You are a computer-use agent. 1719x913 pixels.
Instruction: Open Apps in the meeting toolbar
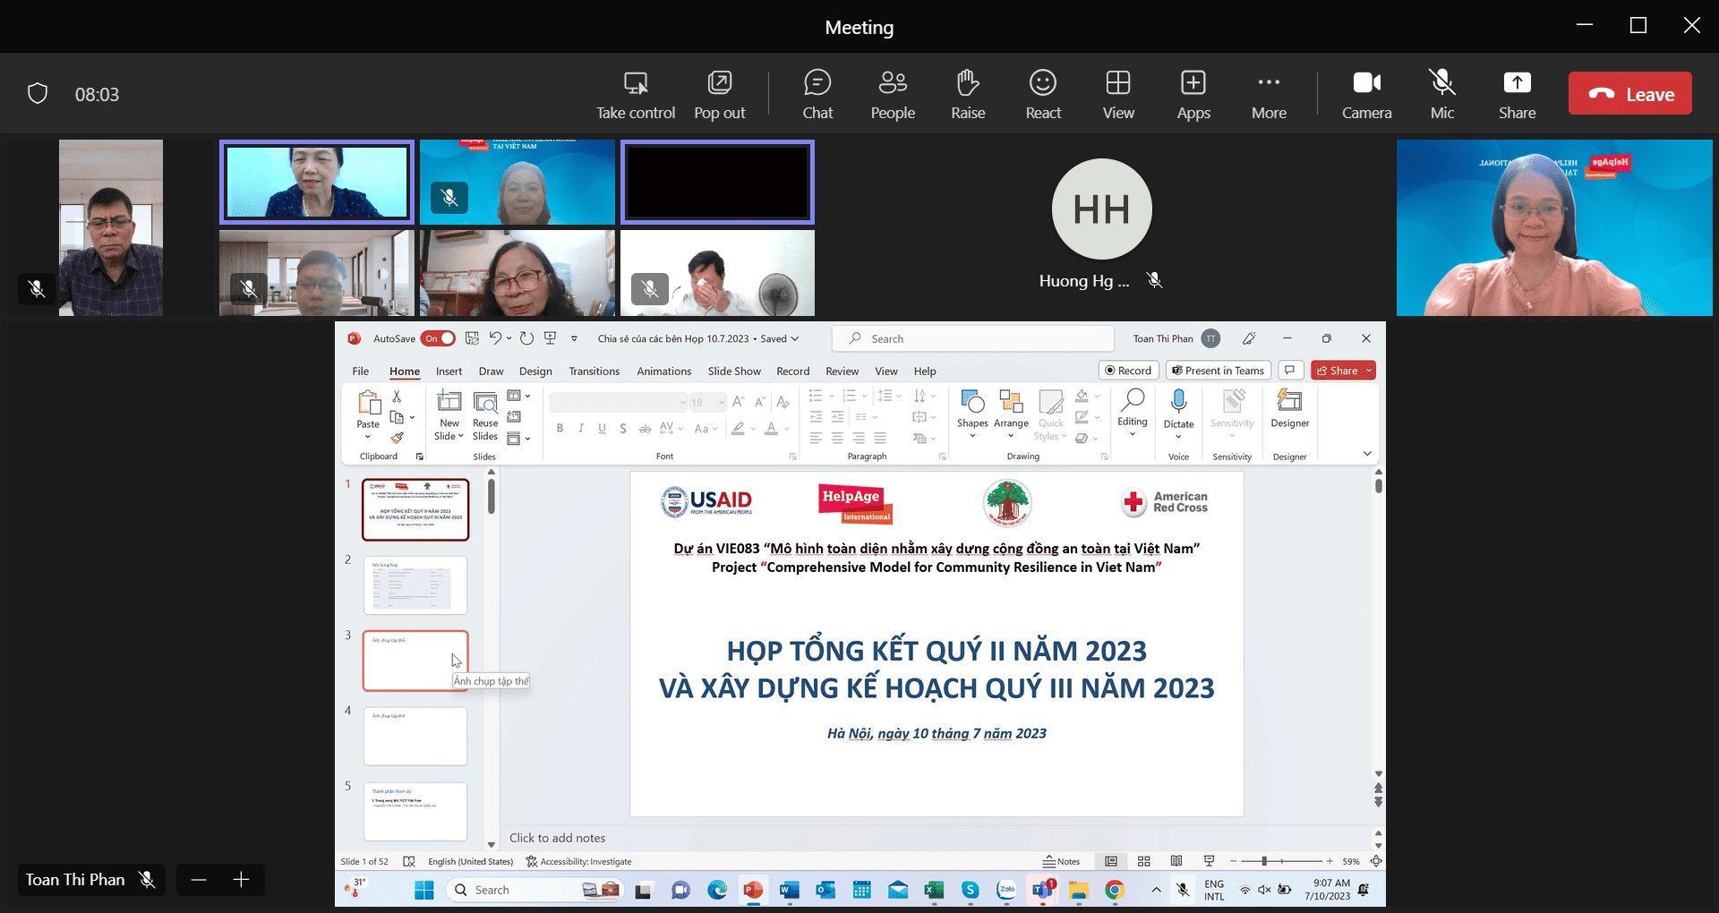tap(1193, 94)
